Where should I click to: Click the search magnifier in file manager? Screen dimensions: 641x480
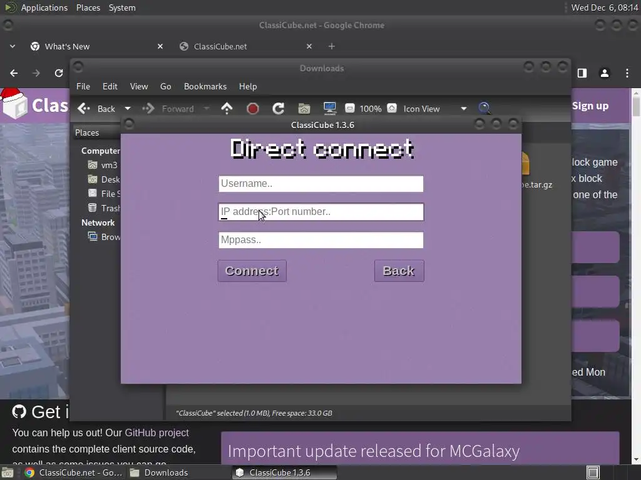click(484, 108)
